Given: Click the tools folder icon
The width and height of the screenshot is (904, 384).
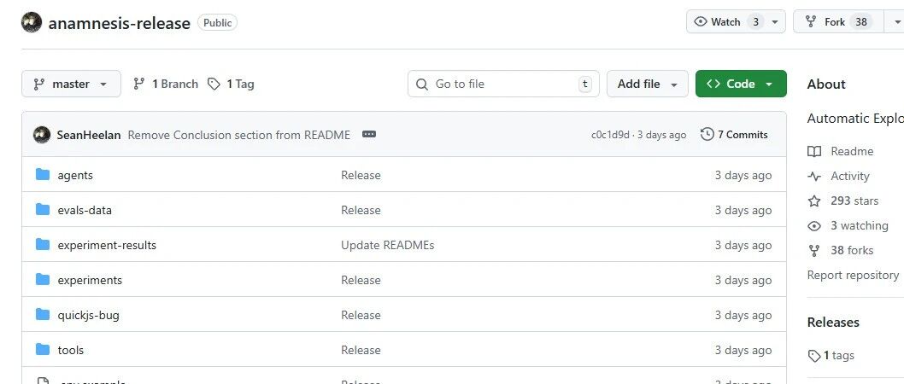Looking at the screenshot, I should coord(43,350).
